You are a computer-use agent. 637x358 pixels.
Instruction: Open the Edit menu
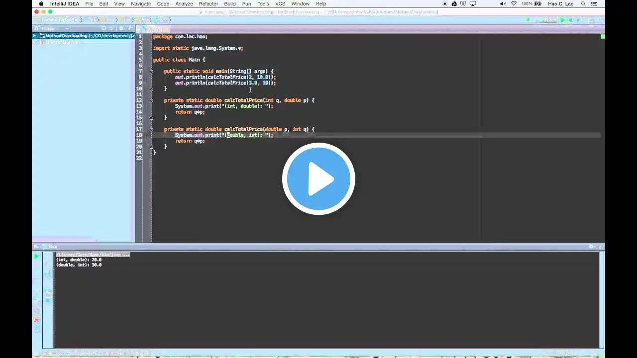[104, 4]
